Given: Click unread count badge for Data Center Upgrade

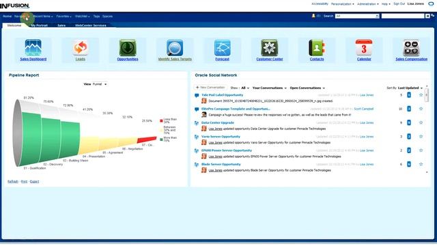Looking at the screenshot, I should pyautogui.click(x=409, y=122).
